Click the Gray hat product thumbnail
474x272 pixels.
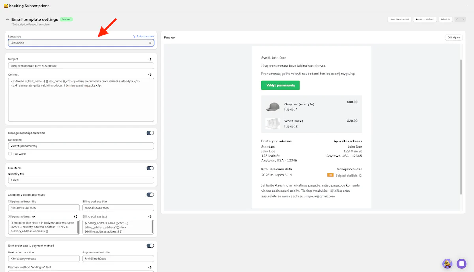click(x=273, y=107)
